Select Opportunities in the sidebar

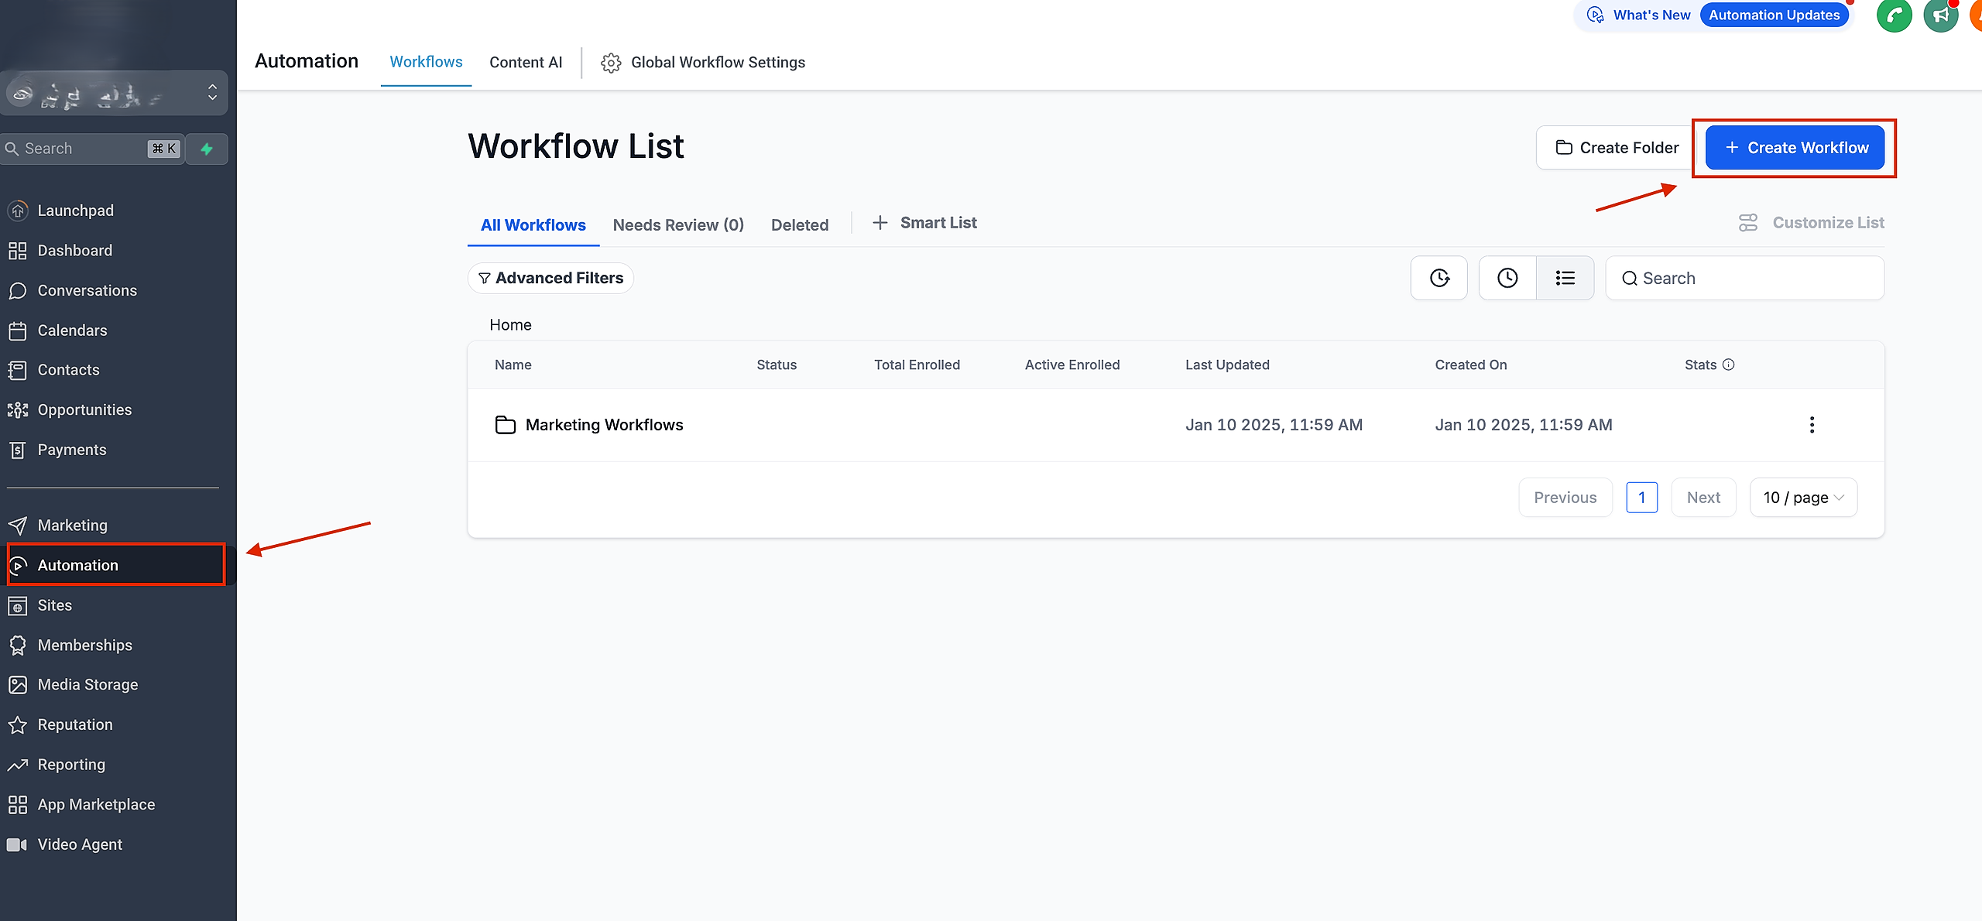84,410
